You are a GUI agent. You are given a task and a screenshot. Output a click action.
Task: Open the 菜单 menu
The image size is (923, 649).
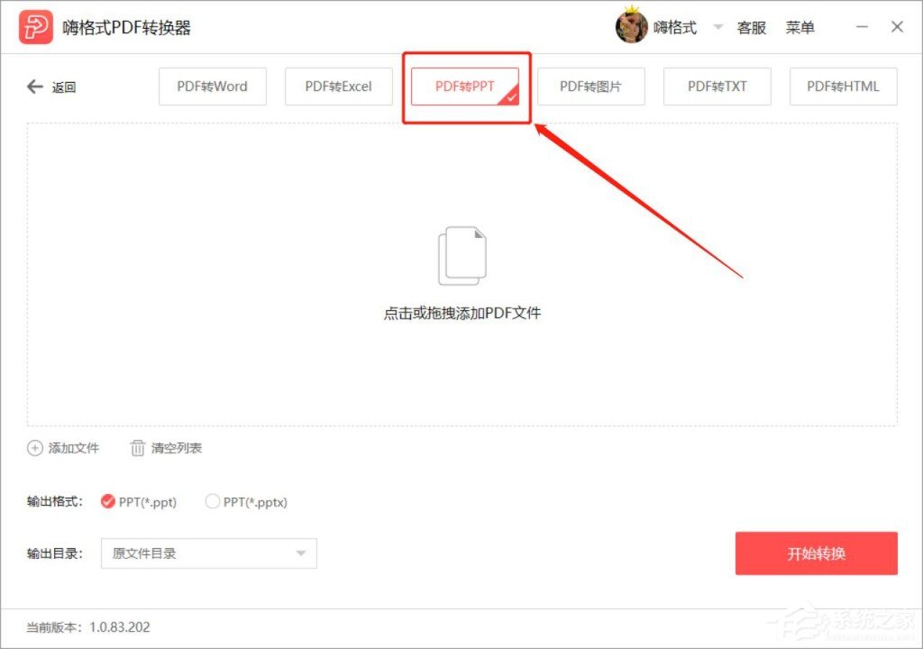pyautogui.click(x=801, y=27)
